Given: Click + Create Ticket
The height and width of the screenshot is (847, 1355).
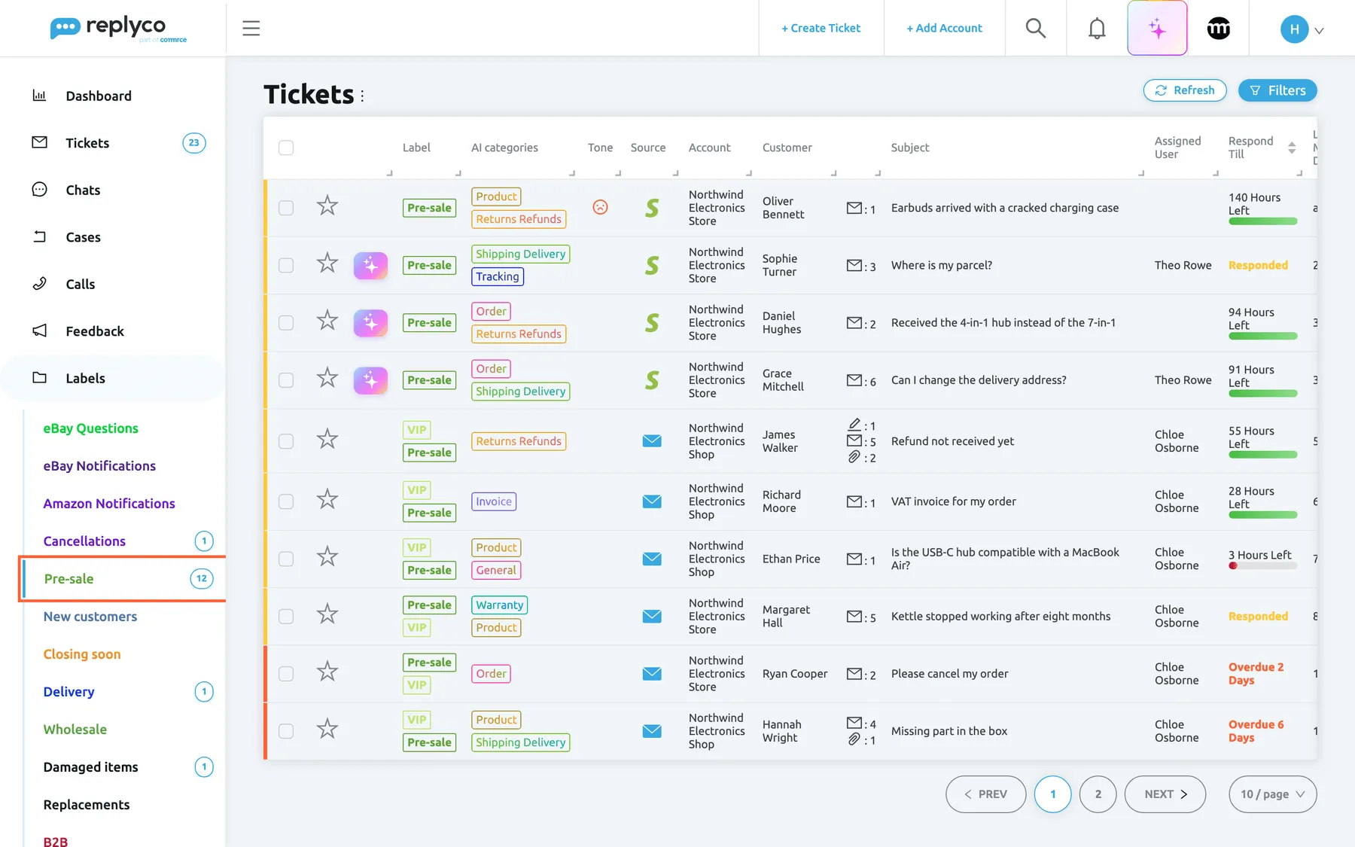Looking at the screenshot, I should [821, 28].
